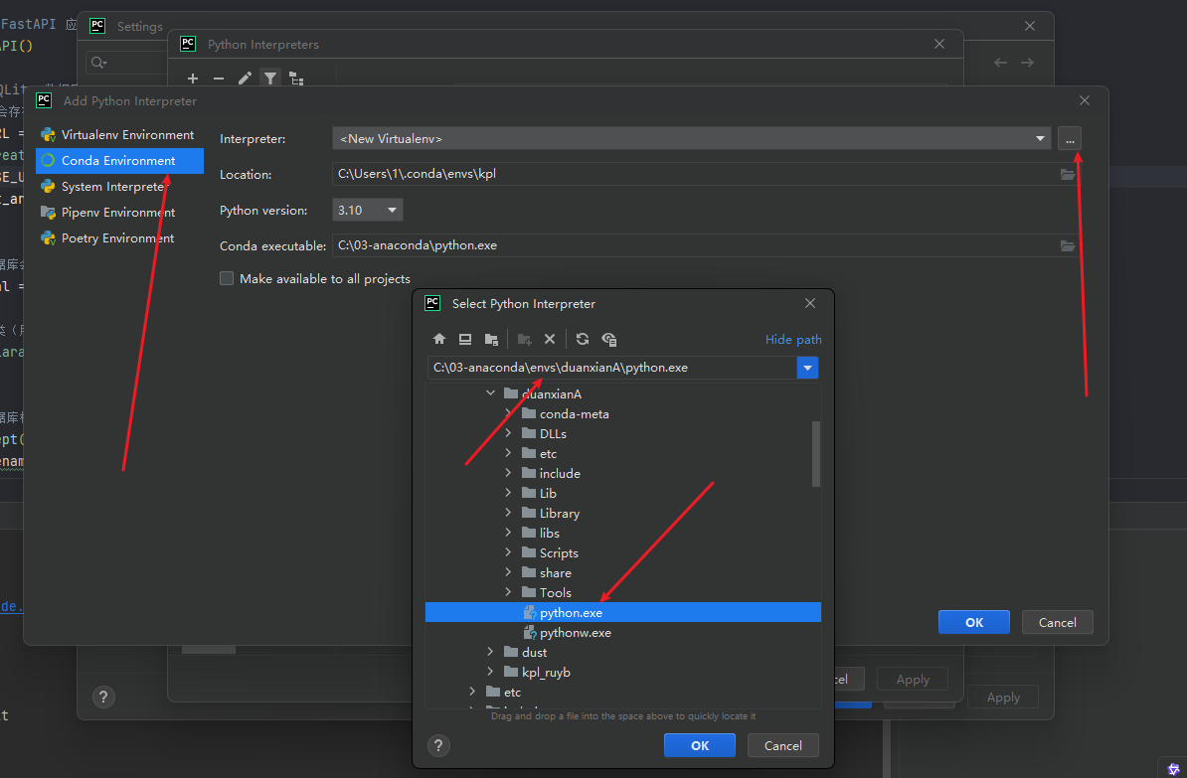The image size is (1187, 778).
Task: Select python.exe in the file tree
Action: [x=623, y=612]
